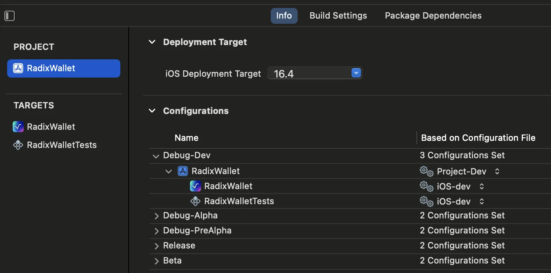551x273 pixels.
Task: Collapse the Debug-Dev configuration row
Action: pyautogui.click(x=156, y=156)
